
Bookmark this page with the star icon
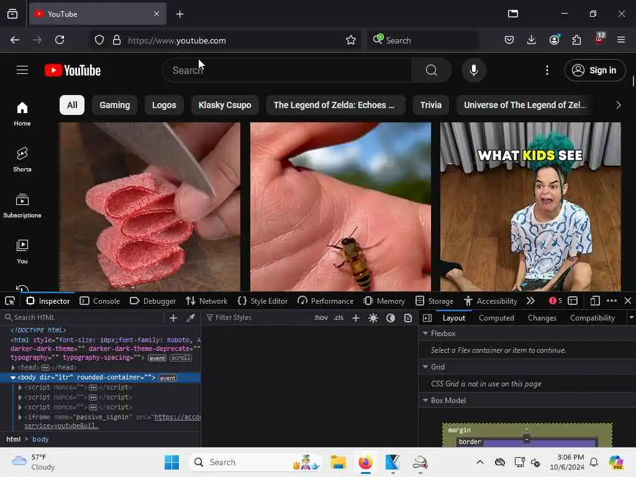point(351,40)
